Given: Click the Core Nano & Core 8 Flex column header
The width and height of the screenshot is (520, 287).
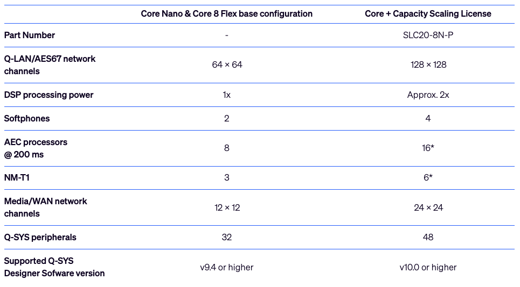Looking at the screenshot, I should tap(226, 13).
